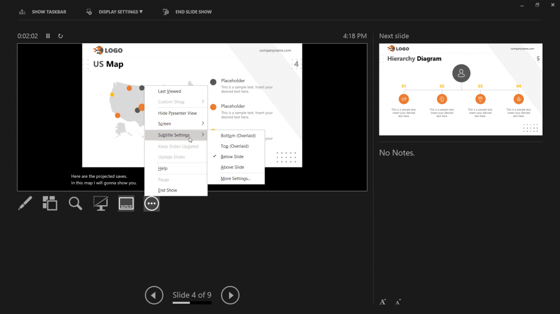
Task: Click the elapsed time 0:02:02
Action: click(x=27, y=36)
